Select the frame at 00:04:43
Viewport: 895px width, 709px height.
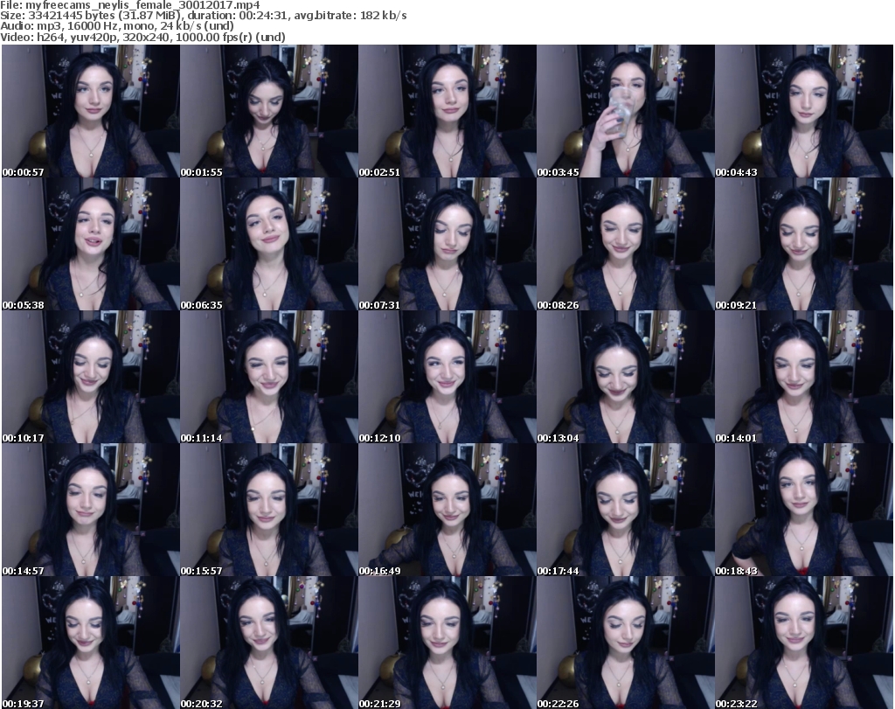pos(804,111)
